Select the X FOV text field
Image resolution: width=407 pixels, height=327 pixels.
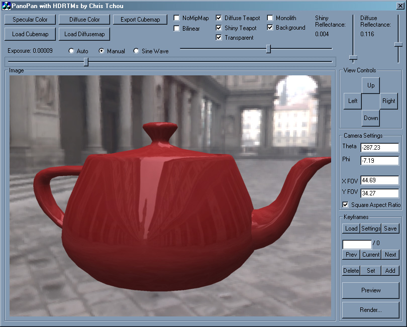point(379,180)
